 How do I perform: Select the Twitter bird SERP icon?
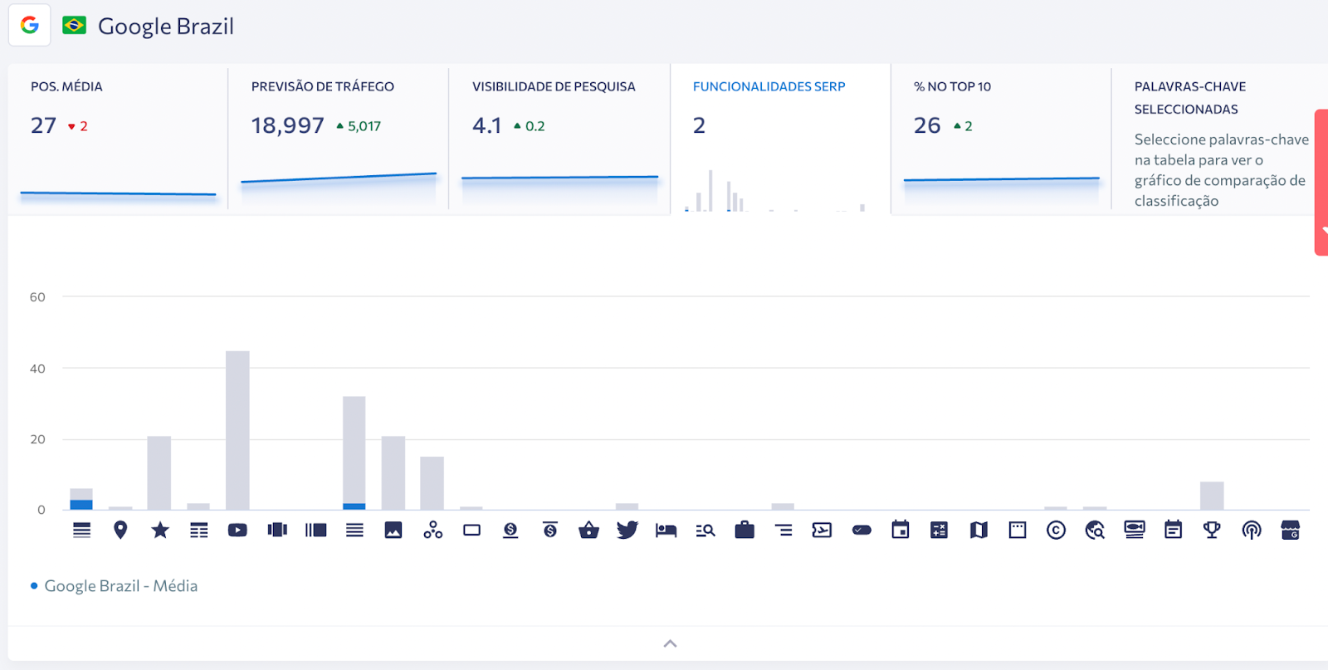pyautogui.click(x=627, y=530)
